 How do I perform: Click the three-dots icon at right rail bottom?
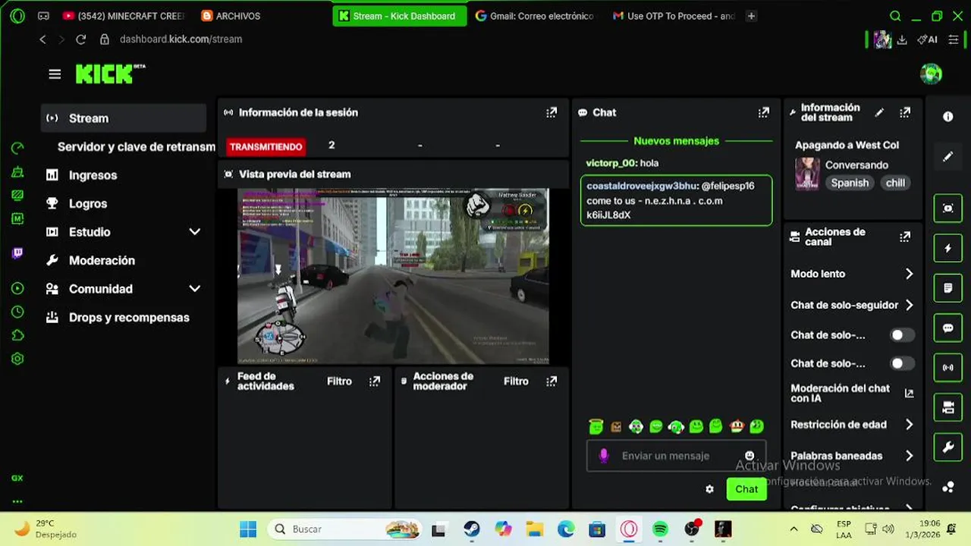pos(947,487)
